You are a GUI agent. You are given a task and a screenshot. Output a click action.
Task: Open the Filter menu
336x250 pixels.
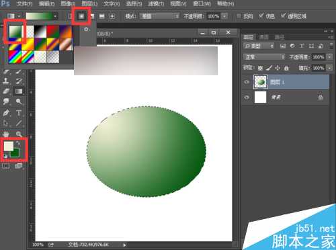(156, 4)
